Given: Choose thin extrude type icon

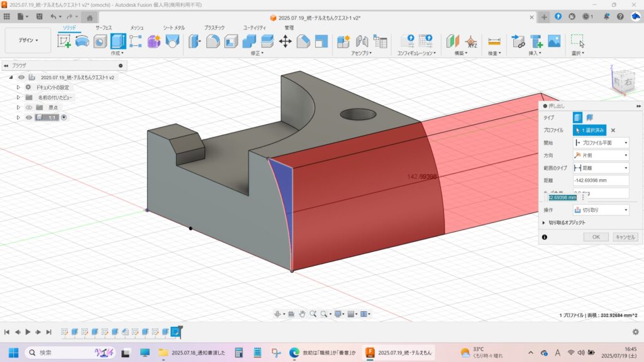Looking at the screenshot, I should pyautogui.click(x=590, y=118).
